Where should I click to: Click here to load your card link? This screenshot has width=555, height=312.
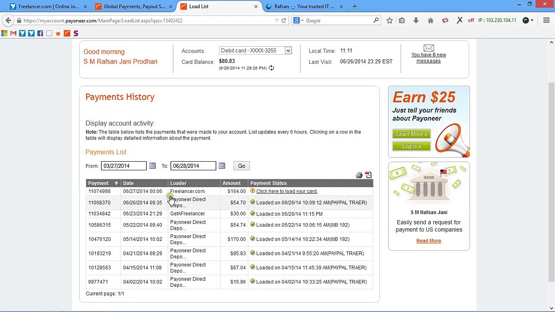pyautogui.click(x=287, y=191)
